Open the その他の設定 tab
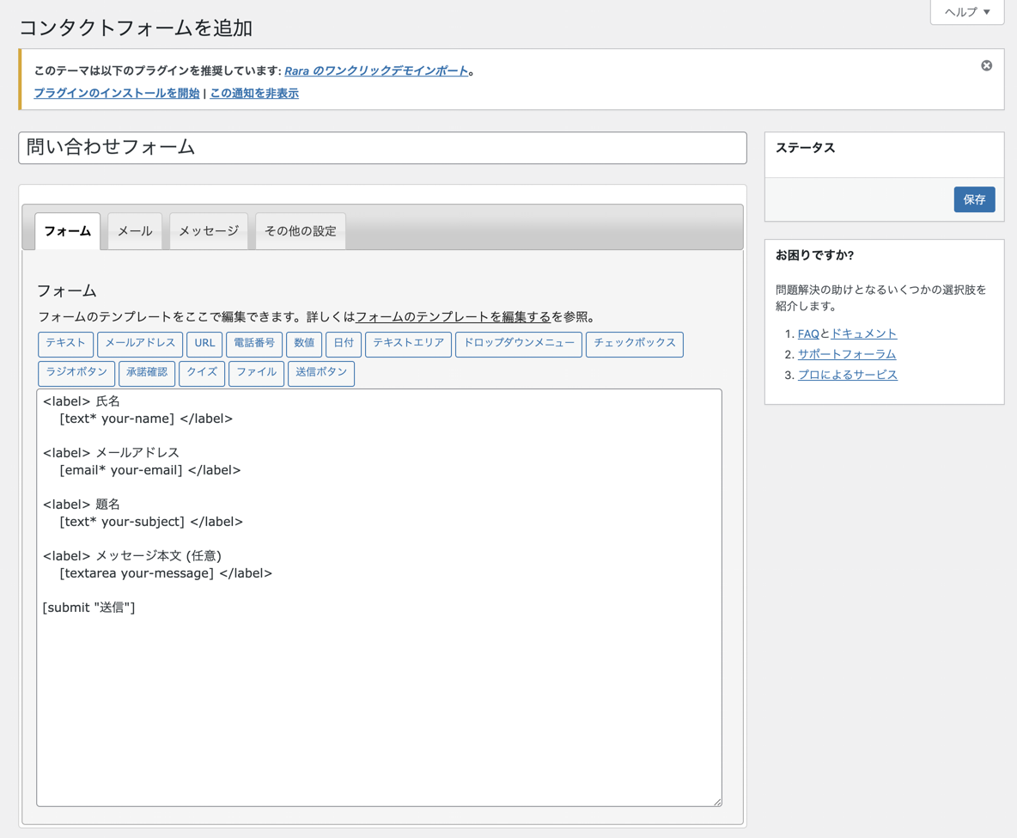Image resolution: width=1017 pixels, height=838 pixels. tap(301, 231)
